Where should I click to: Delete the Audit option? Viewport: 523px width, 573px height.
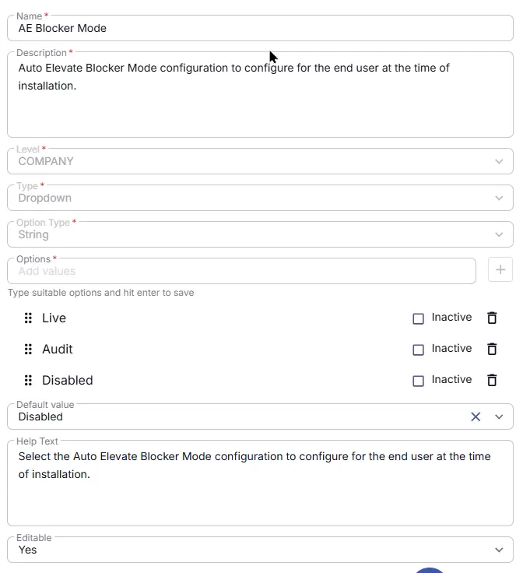492,349
